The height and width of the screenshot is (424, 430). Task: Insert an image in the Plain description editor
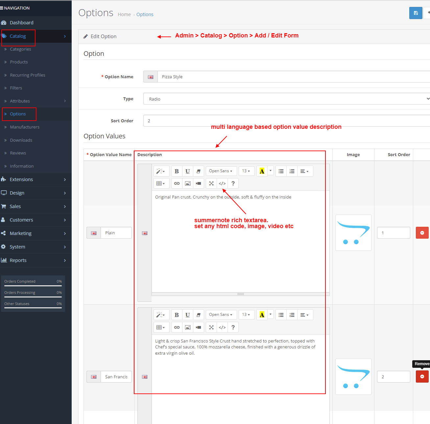coord(187,183)
